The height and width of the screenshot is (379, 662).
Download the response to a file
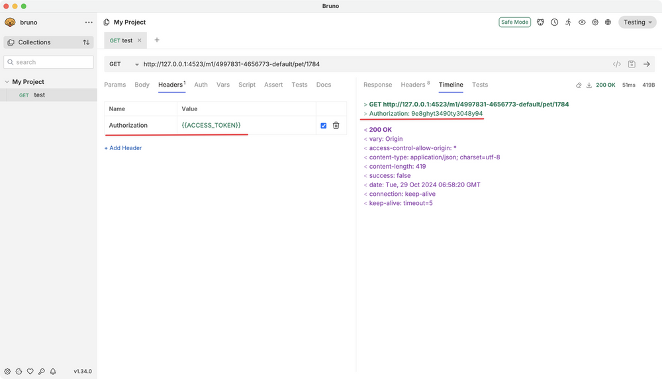click(589, 85)
